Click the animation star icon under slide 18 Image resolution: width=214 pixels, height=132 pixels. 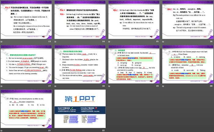[55, 86]
